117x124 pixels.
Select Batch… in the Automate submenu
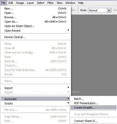click(93, 99)
